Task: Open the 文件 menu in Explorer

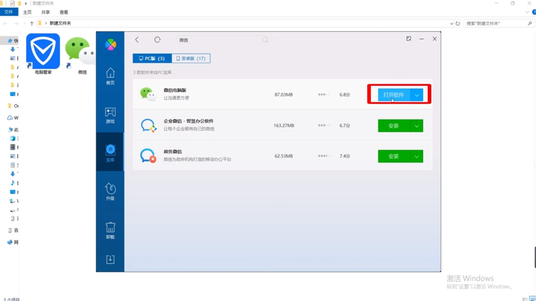Action: point(8,12)
